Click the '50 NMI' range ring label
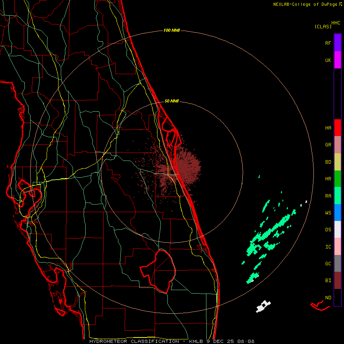344x344 pixels. (x=172, y=101)
